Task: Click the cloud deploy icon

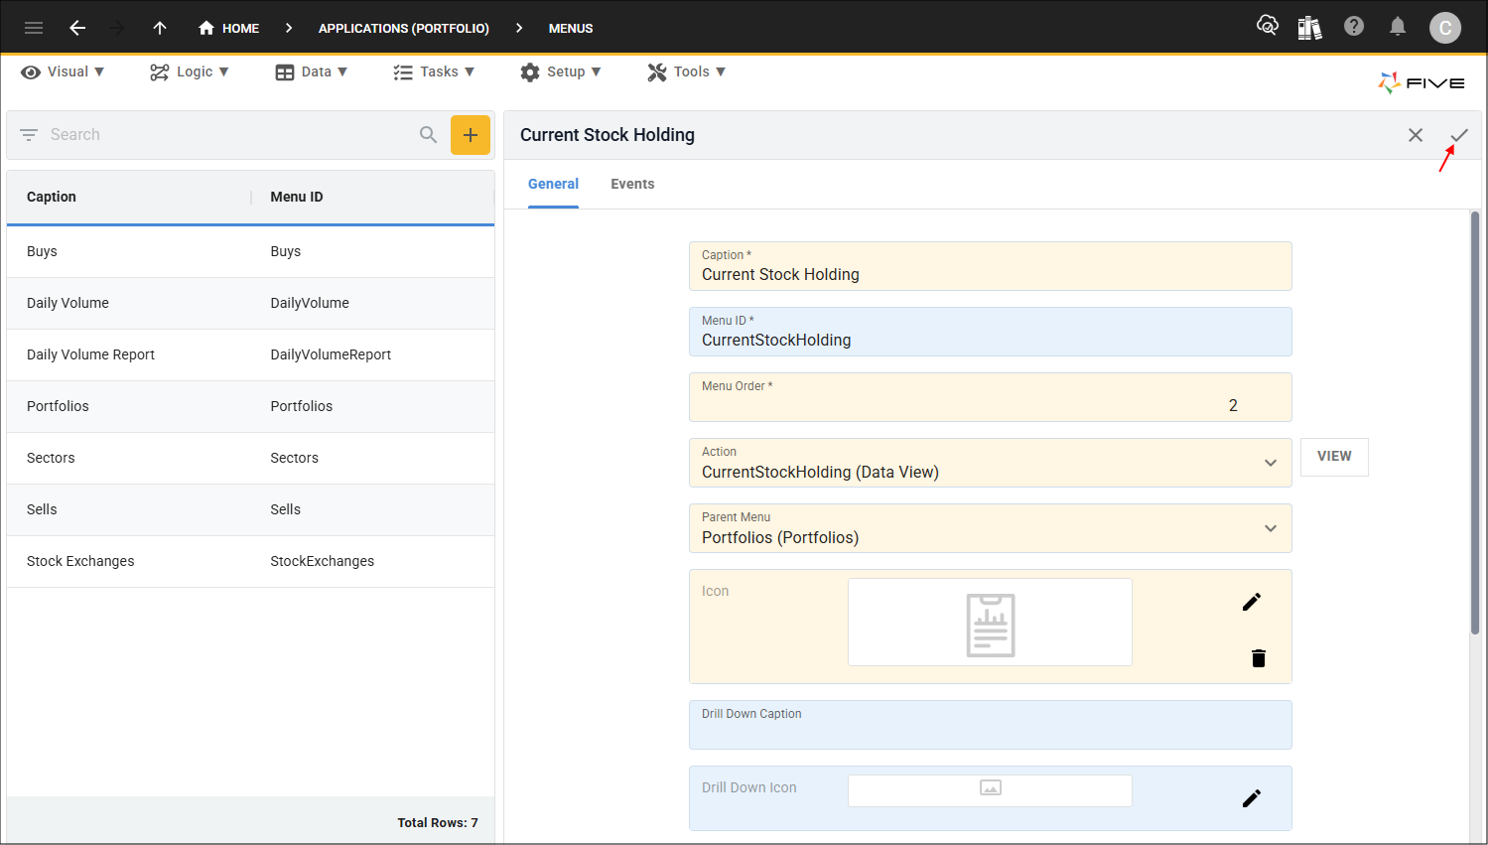Action: point(1267,26)
